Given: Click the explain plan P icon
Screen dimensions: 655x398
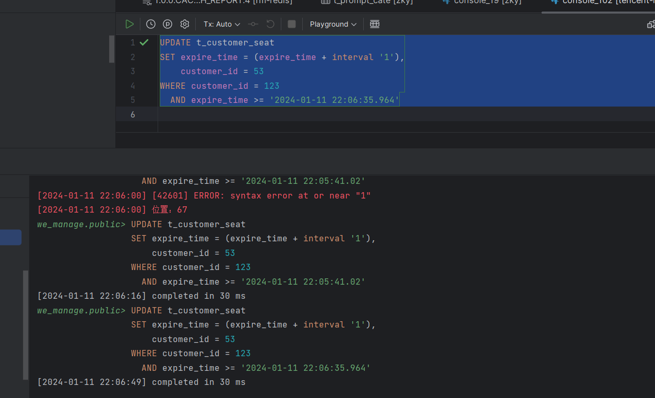Looking at the screenshot, I should click(x=168, y=24).
